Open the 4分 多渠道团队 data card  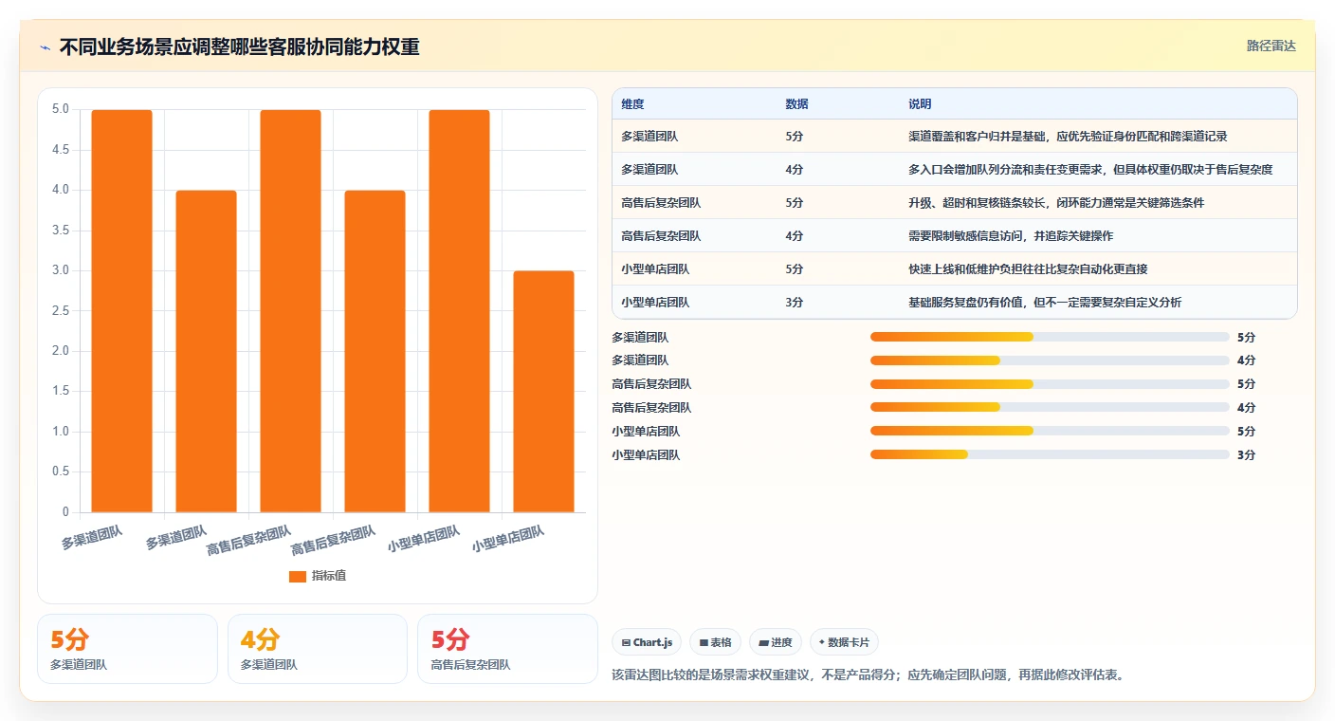tap(318, 649)
